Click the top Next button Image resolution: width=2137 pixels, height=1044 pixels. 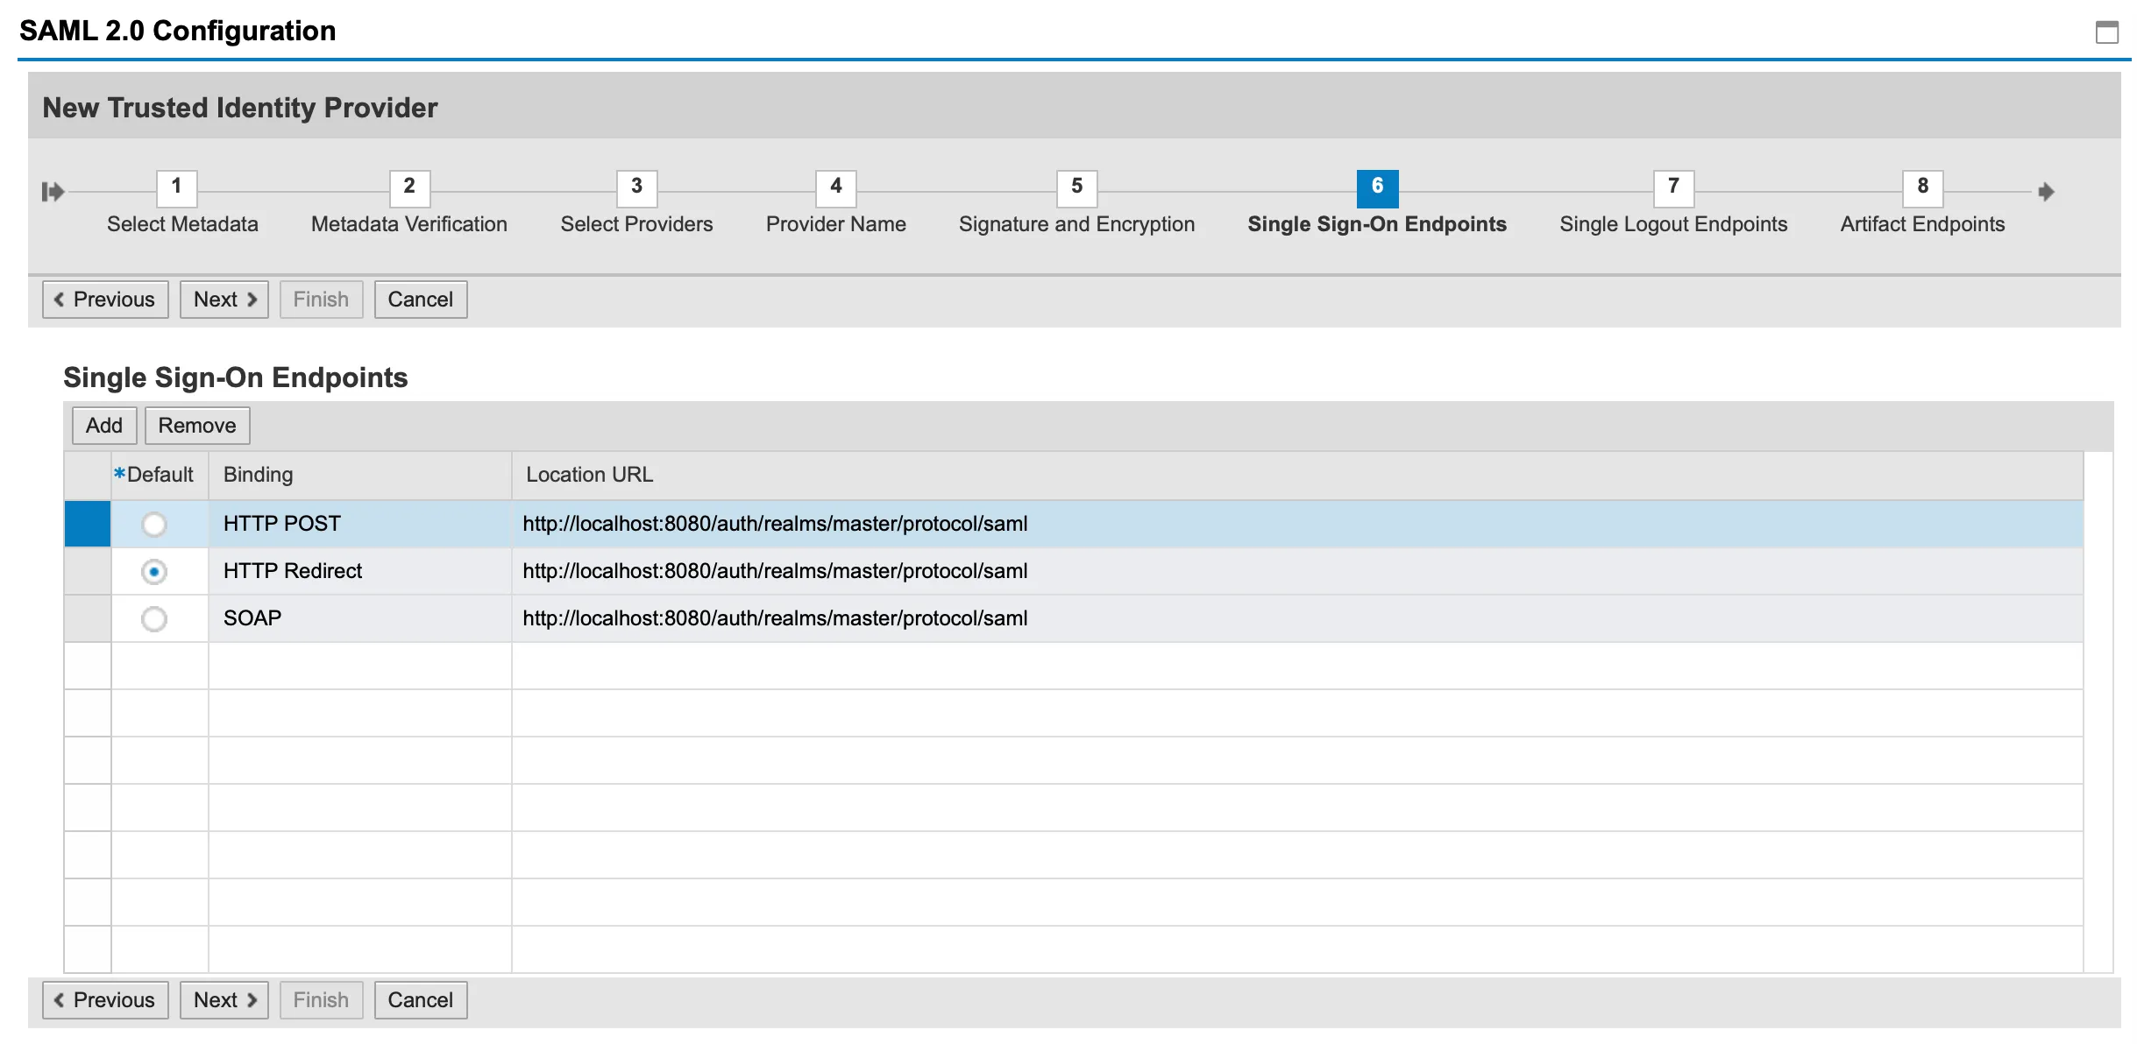pyautogui.click(x=224, y=300)
